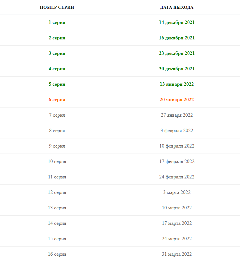Click the date "17 марта 2022"

point(177,223)
